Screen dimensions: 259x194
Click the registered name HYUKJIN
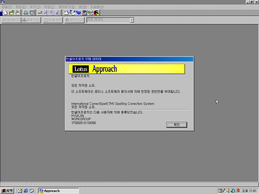click(78, 116)
